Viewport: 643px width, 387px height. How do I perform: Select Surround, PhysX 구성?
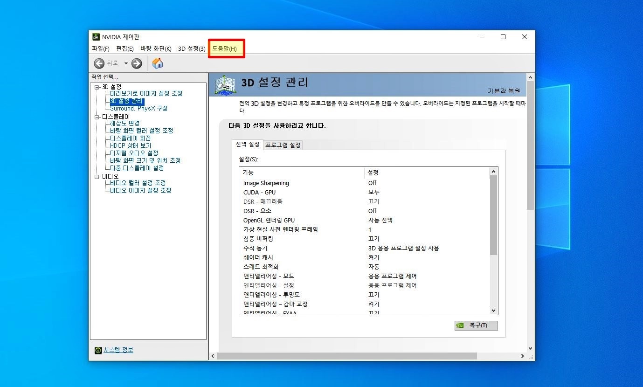click(x=138, y=108)
